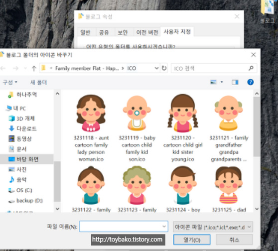Expand the address bar path dropdown
Image resolution: width=278 pixels, height=251 pixels.
point(156,68)
